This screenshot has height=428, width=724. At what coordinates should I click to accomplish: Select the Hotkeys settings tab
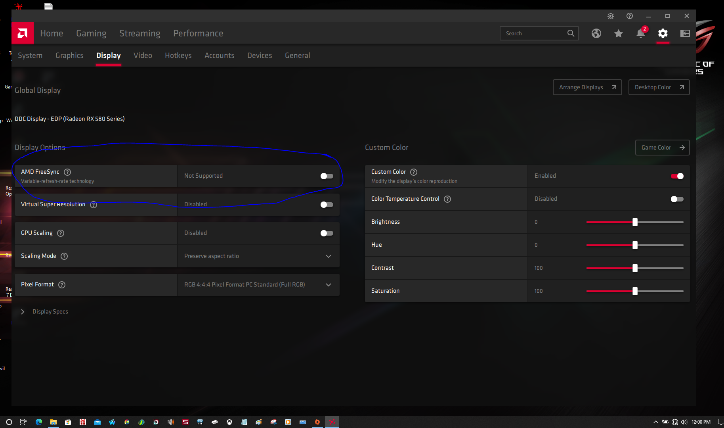click(x=178, y=56)
